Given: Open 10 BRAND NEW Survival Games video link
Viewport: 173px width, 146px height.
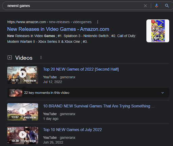Looking at the screenshot, I should tap(99, 106).
